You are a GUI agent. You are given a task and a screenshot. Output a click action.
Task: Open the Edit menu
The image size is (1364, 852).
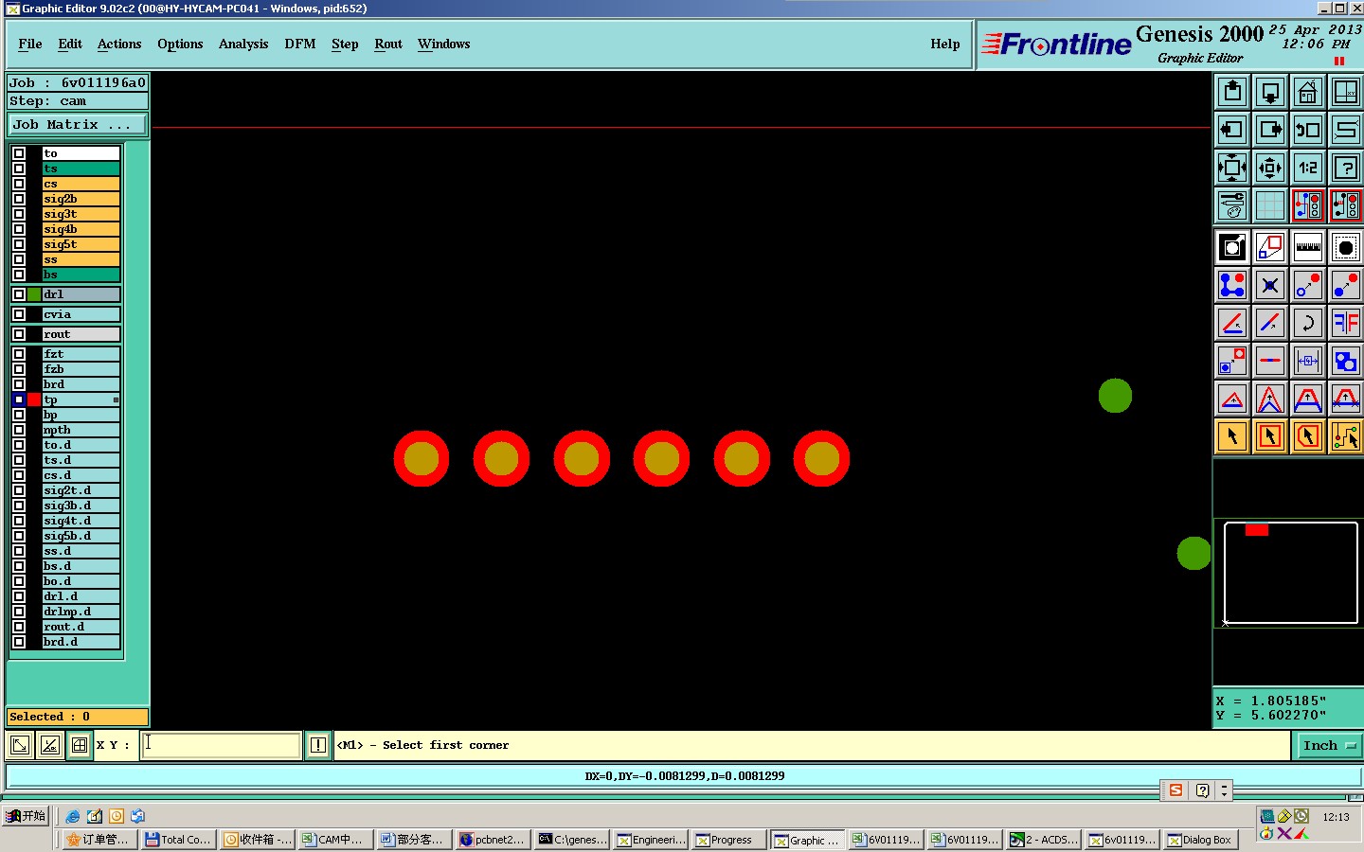pyautogui.click(x=70, y=44)
